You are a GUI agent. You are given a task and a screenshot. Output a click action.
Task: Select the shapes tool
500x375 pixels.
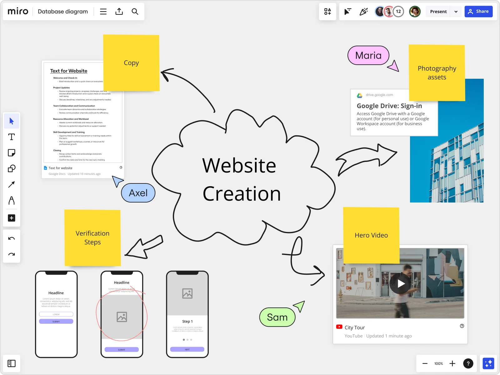[x=12, y=169]
